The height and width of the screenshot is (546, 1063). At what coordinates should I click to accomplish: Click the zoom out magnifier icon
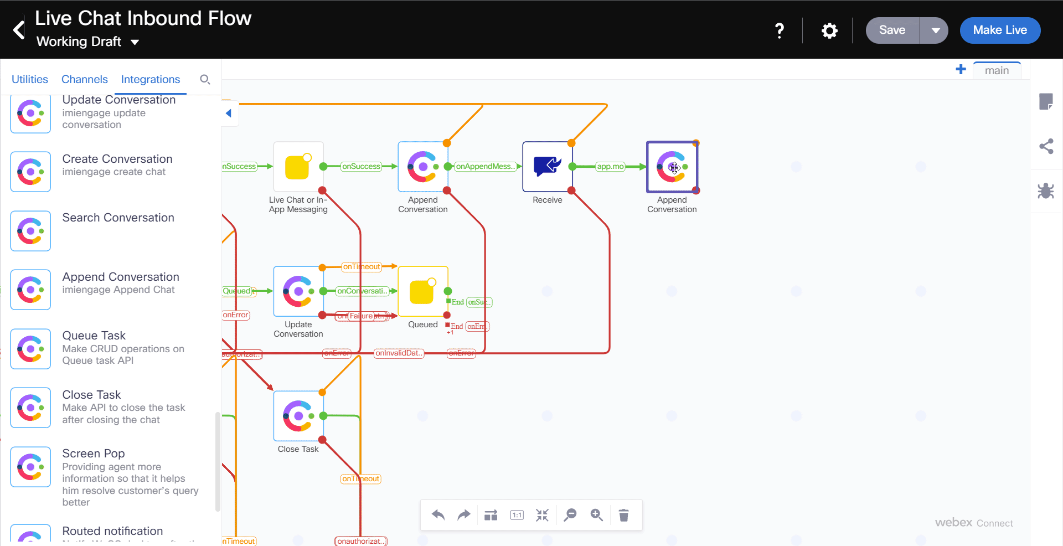coord(570,515)
